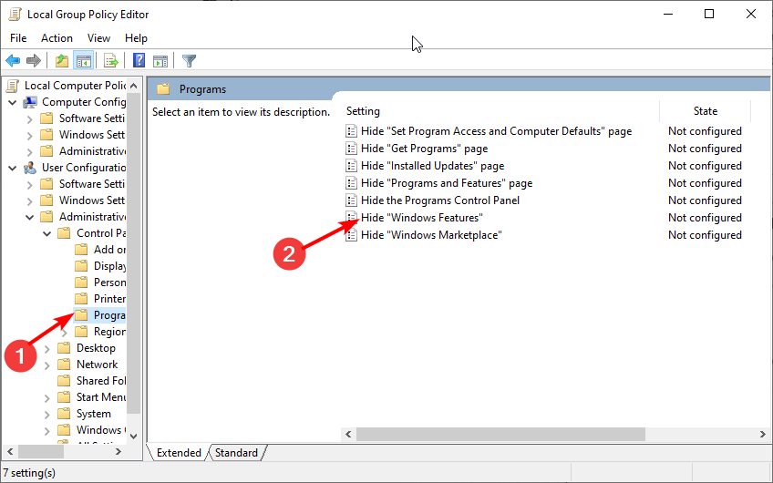Viewport: 773px width, 483px height.
Task: Select the Programs folder in tree
Action: tap(109, 315)
